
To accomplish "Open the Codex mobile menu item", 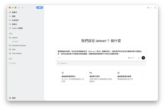I will (x=17, y=28).
